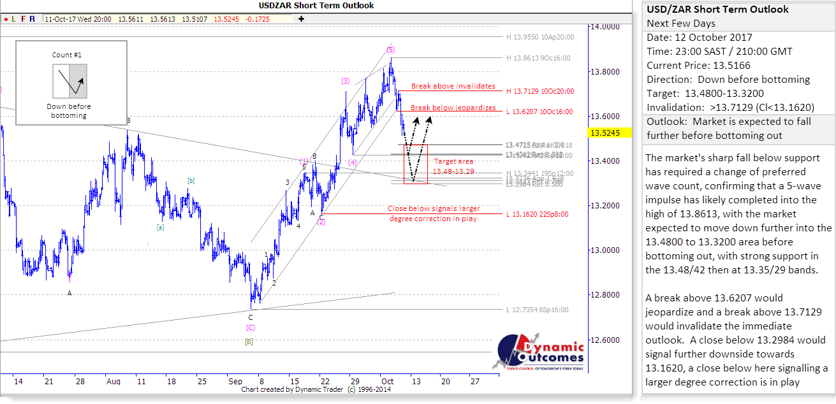The image size is (836, 404).
Task: Click the 'Outlook: Market is expected' heading
Action: tap(729, 128)
